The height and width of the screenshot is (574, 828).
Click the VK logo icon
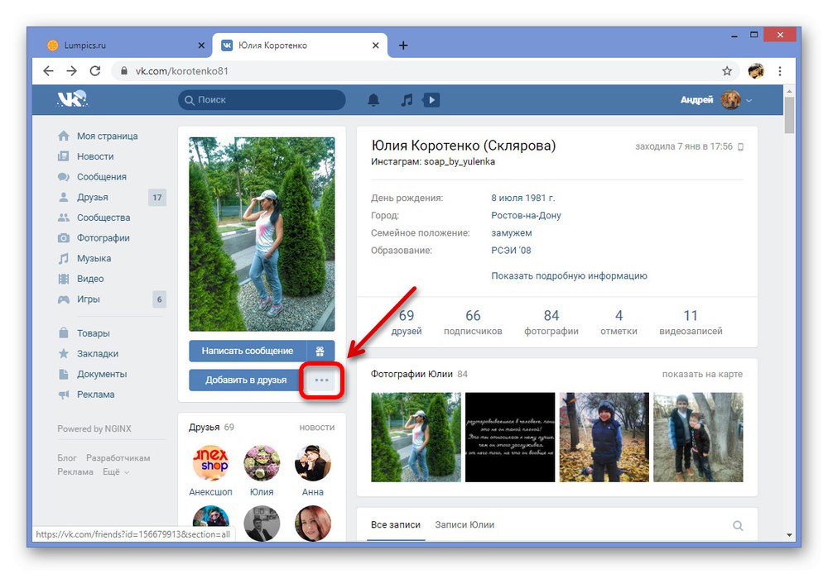click(x=72, y=99)
